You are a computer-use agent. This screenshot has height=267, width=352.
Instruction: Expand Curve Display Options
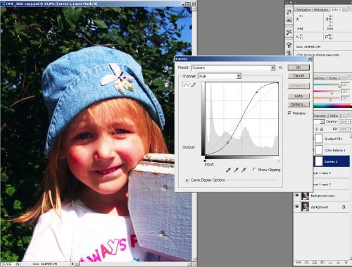(x=187, y=180)
